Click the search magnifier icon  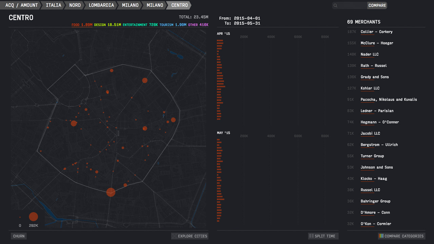coord(335,5)
